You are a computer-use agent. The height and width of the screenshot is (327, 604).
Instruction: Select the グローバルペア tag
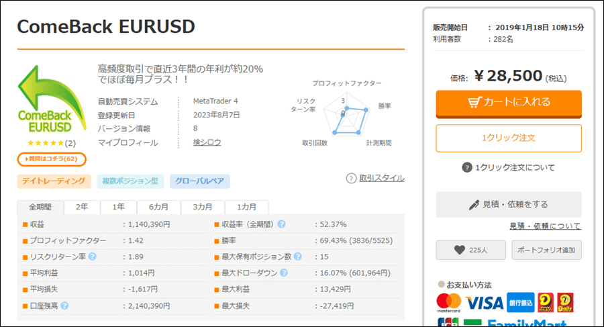pos(199,181)
